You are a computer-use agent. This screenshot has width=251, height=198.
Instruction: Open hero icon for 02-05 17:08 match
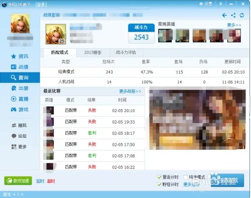pos(49,156)
